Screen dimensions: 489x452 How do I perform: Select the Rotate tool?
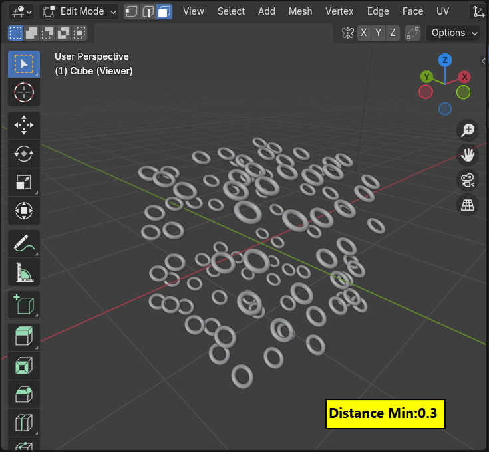24,154
